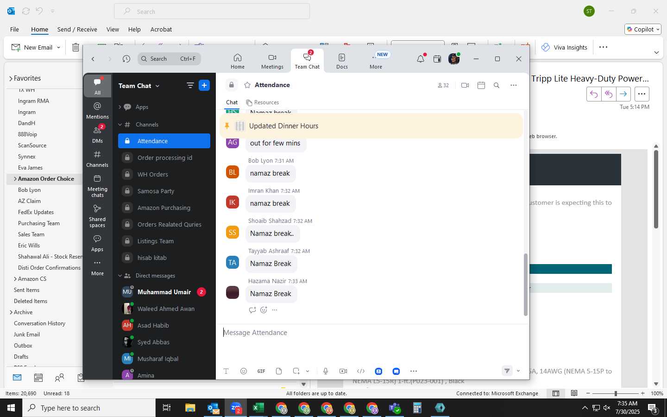
Task: Click the filter icon beside Team Chat
Action: (190, 85)
